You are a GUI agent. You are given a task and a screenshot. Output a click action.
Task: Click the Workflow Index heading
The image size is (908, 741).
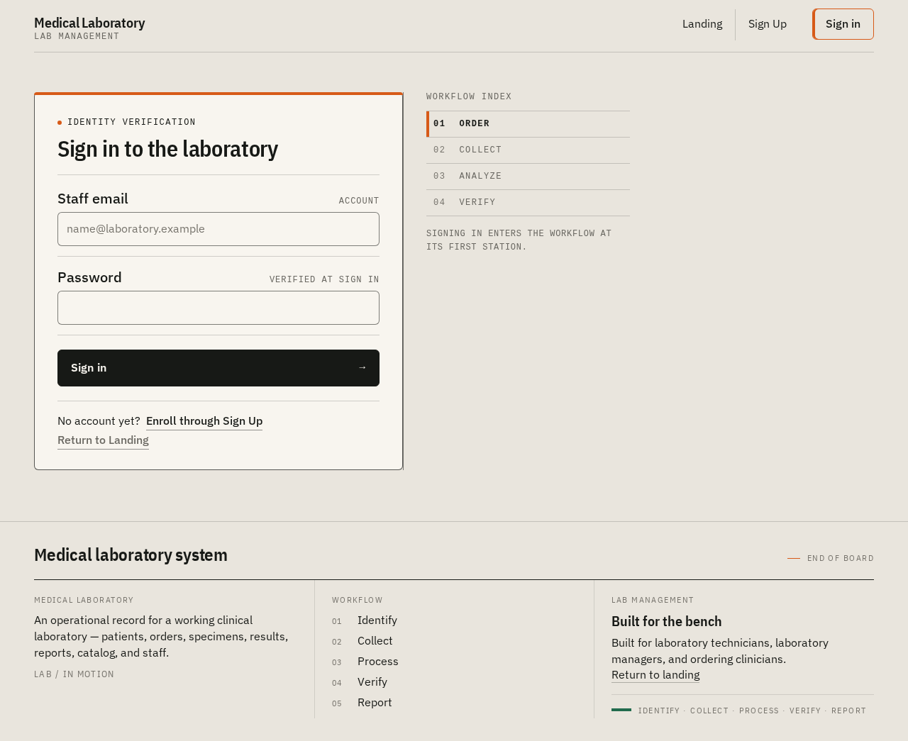tap(469, 96)
